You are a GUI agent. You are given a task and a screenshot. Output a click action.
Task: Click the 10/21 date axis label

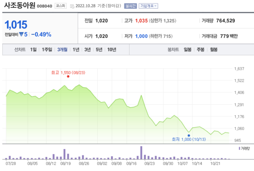click(x=215, y=164)
